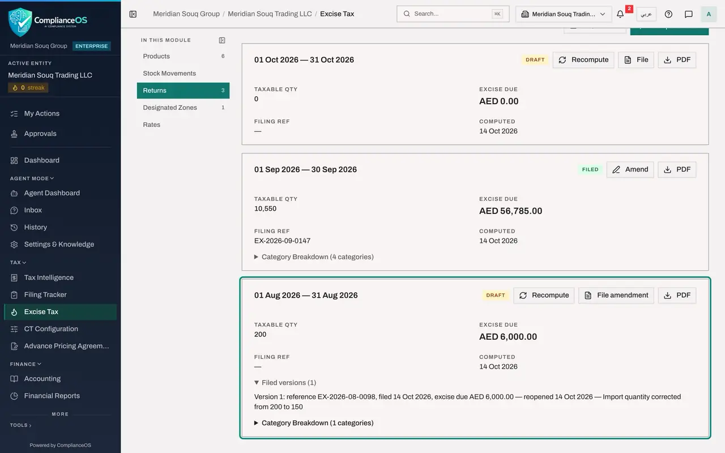Open notifications bell icon
The height and width of the screenshot is (453, 725).
point(620,14)
